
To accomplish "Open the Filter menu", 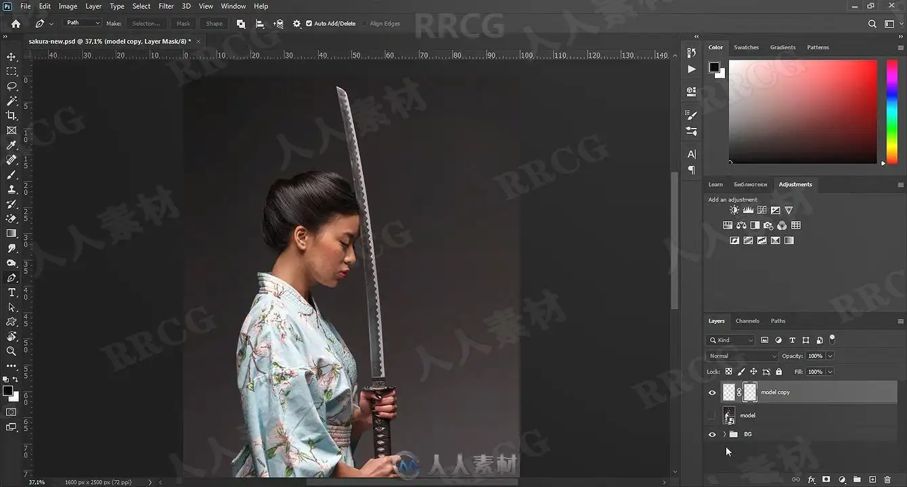I will 166,6.
